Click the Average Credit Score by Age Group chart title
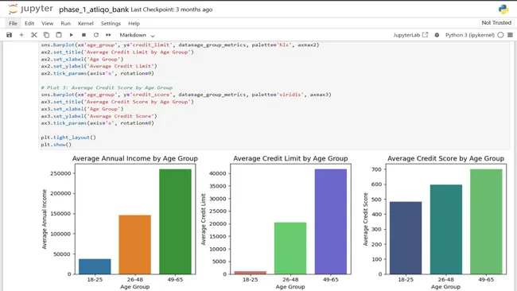Image resolution: width=517 pixels, height=291 pixels. 445,158
